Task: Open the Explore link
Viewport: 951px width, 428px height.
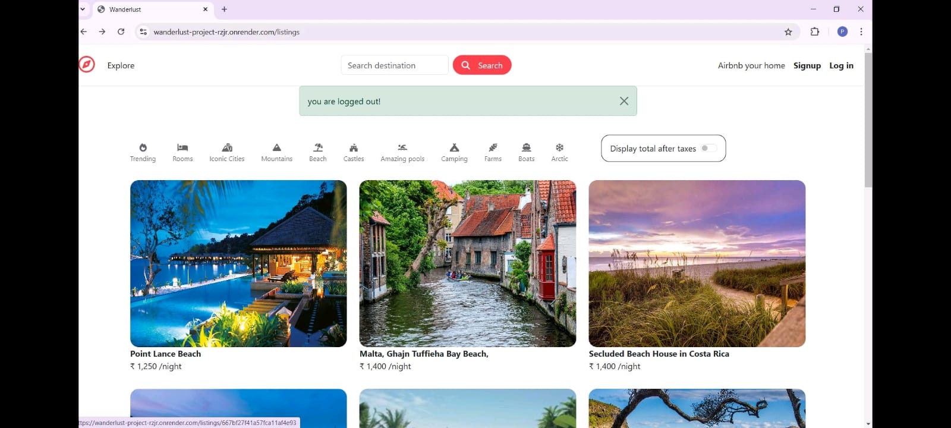Action: pos(121,65)
